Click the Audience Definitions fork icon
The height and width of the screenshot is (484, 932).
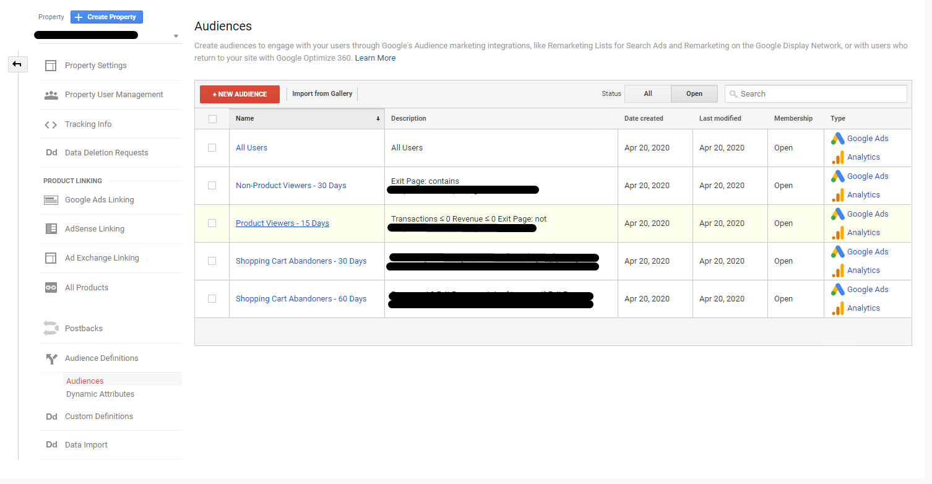pos(51,358)
